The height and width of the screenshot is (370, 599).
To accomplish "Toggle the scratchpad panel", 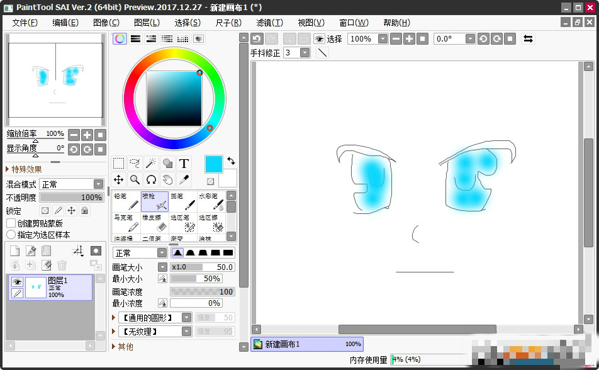I will tap(198, 38).
